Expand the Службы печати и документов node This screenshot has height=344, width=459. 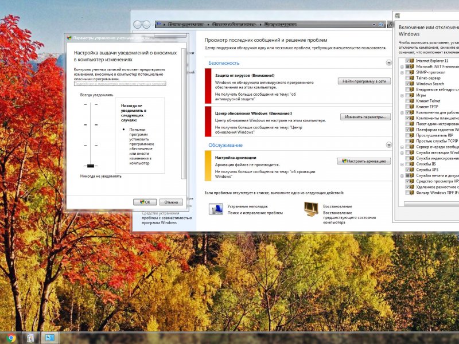coord(402,176)
